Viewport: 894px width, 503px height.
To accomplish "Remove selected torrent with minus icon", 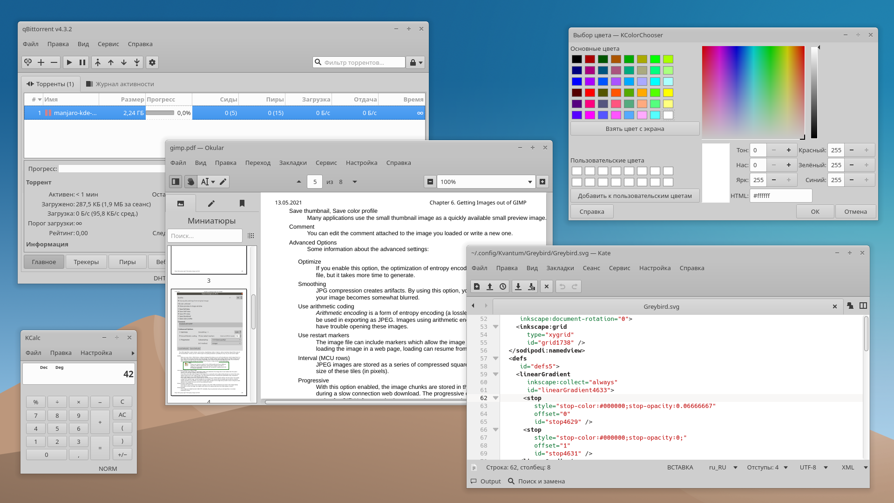I will click(54, 62).
